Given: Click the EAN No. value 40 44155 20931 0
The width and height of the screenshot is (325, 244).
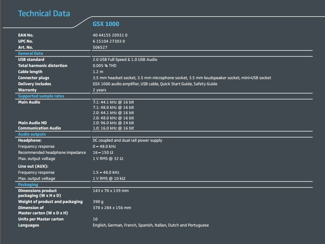Looking at the screenshot, I should [110, 35].
